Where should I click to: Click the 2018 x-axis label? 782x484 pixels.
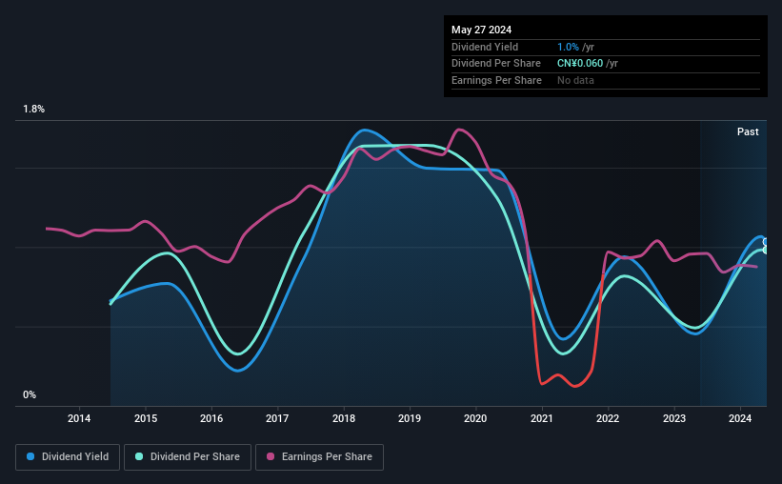point(344,418)
